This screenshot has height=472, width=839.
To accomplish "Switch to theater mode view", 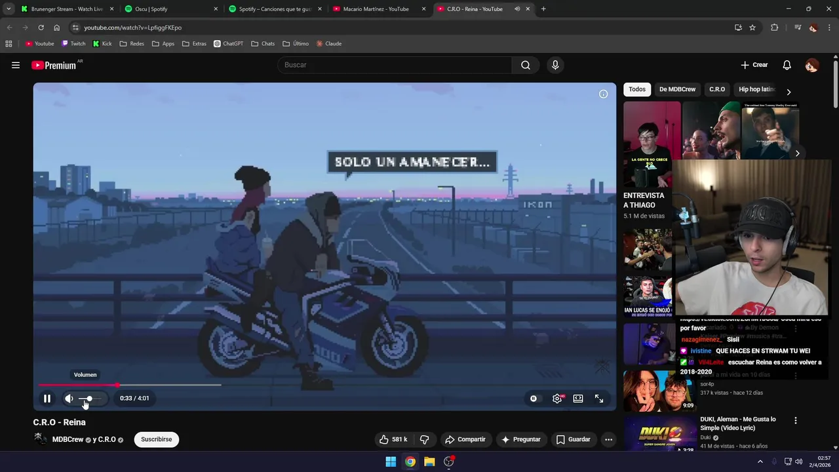I will pyautogui.click(x=578, y=398).
